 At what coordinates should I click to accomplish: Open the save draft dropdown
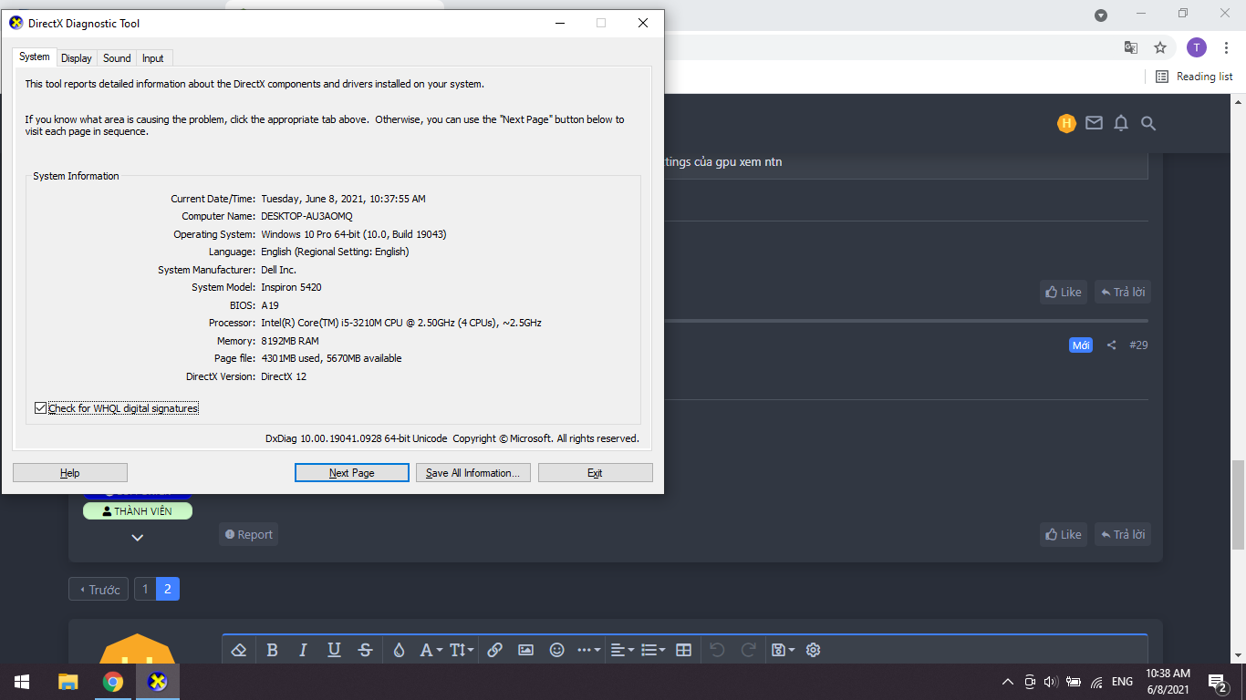click(x=783, y=650)
